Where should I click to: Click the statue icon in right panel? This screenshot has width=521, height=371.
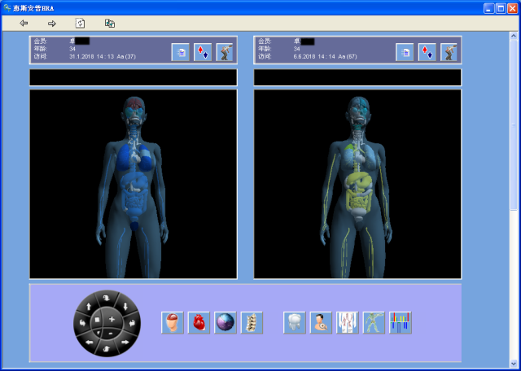tap(449, 52)
